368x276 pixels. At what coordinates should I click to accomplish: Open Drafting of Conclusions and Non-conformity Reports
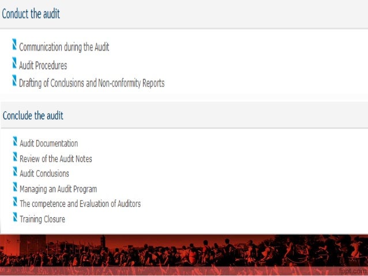tap(92, 83)
